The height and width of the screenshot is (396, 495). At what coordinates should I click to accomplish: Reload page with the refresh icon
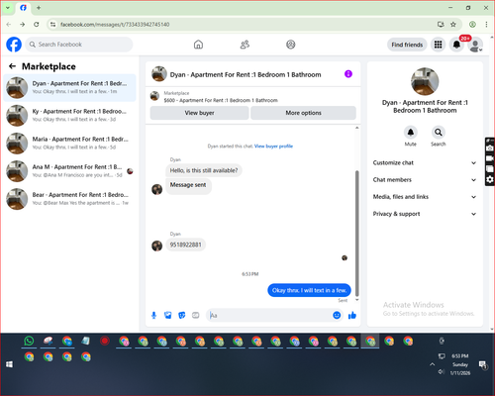[x=37, y=24]
